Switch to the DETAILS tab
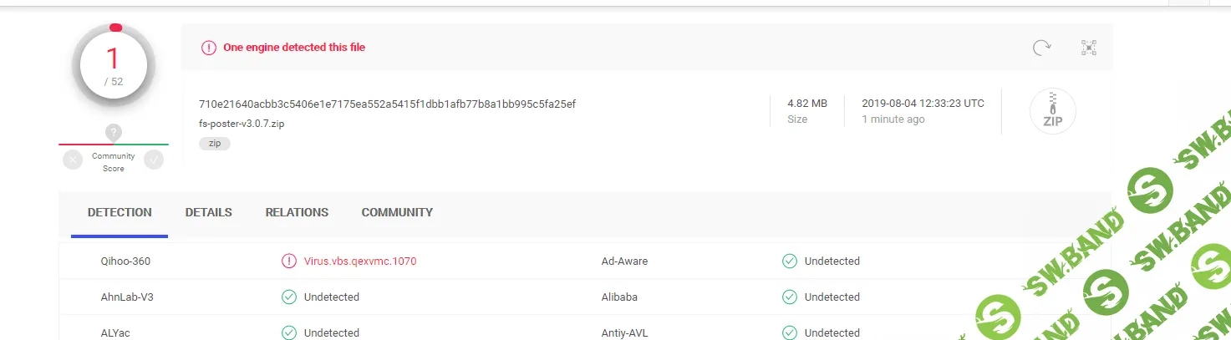The height and width of the screenshot is (340, 1231). [209, 212]
